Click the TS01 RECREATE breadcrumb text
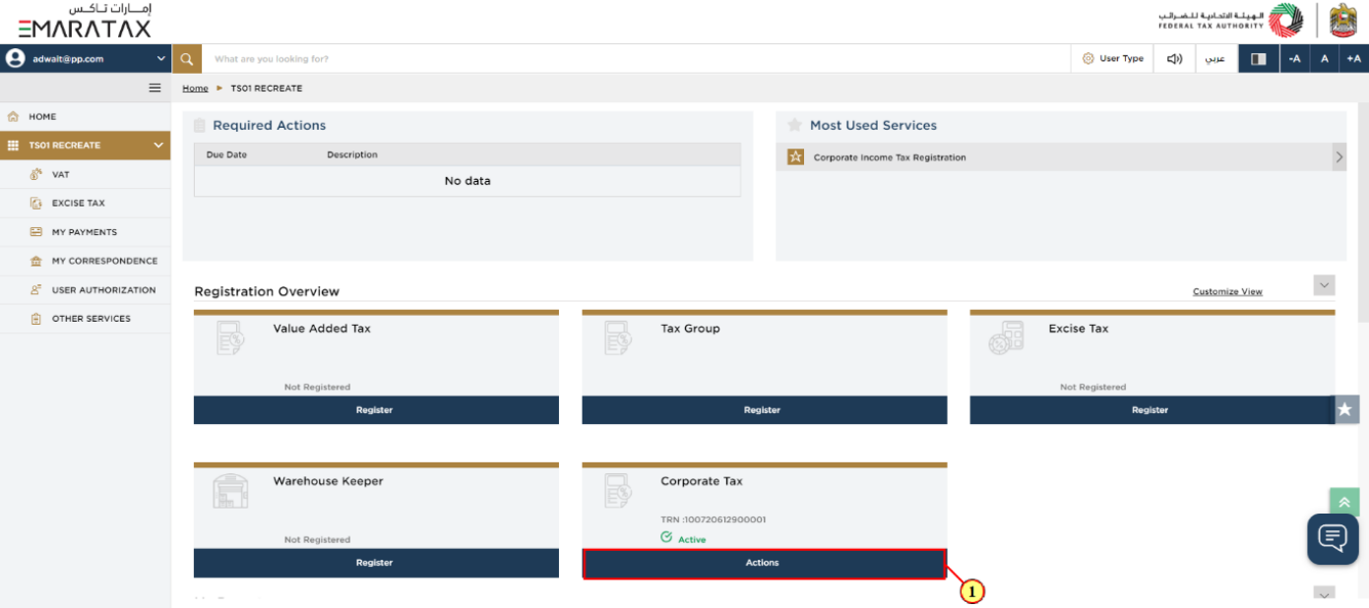 (267, 88)
